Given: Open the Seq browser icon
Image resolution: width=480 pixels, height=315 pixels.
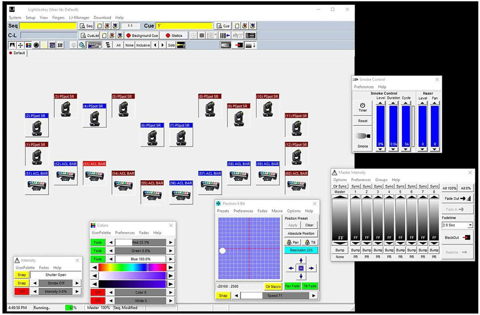Looking at the screenshot, I should coord(85,26).
